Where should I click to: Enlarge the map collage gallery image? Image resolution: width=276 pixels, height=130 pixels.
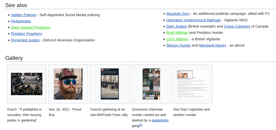point(151,84)
